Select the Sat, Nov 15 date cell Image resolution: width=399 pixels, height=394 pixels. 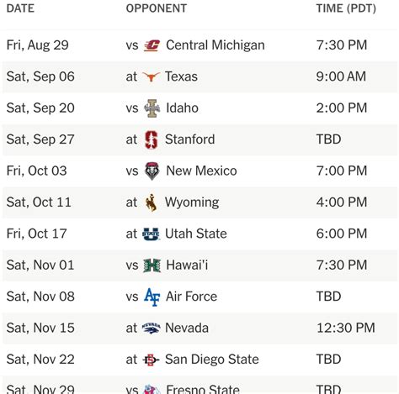pos(40,328)
